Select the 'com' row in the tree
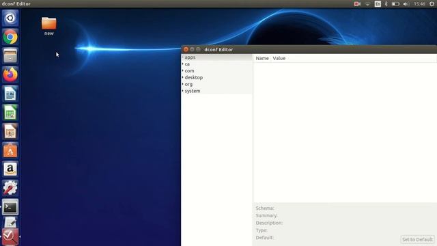This screenshot has height=246, width=437. pyautogui.click(x=217, y=70)
